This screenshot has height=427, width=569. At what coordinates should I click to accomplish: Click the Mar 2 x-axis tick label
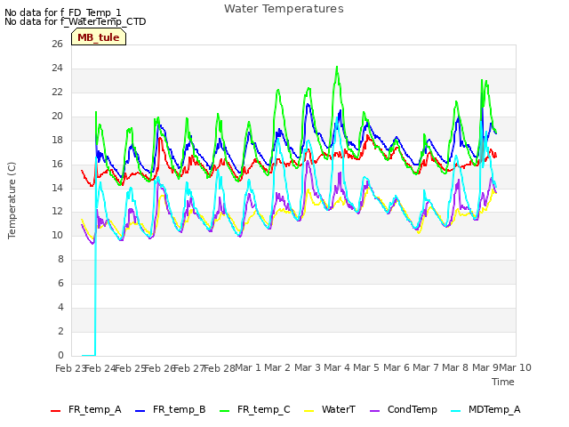click(x=277, y=367)
